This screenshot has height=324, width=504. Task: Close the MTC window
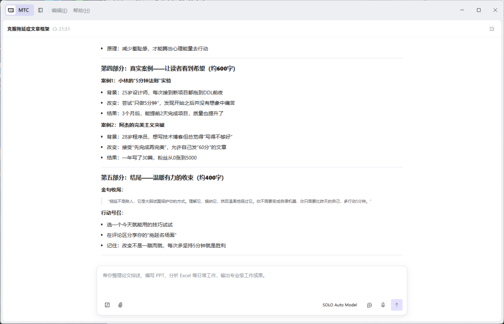point(495,10)
